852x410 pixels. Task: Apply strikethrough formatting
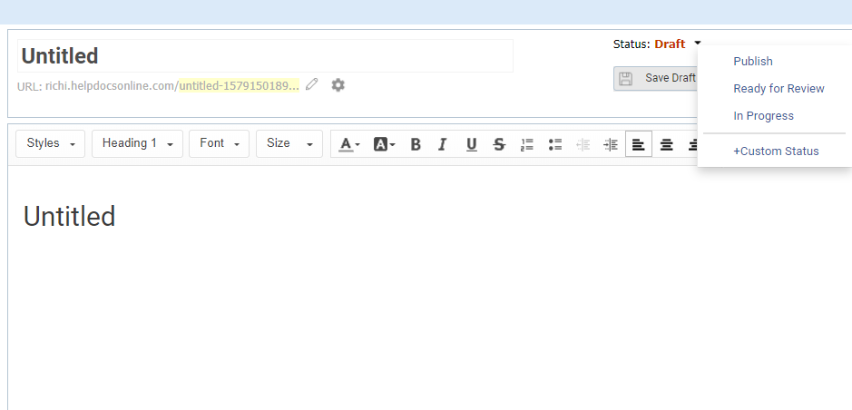[x=499, y=144]
